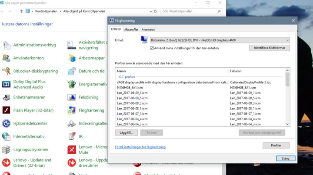Click the Hjälpmedelscenter icon
This screenshot has height=175, width=313.
pos(6,123)
